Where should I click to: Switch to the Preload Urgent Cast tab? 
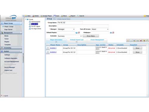(77, 41)
